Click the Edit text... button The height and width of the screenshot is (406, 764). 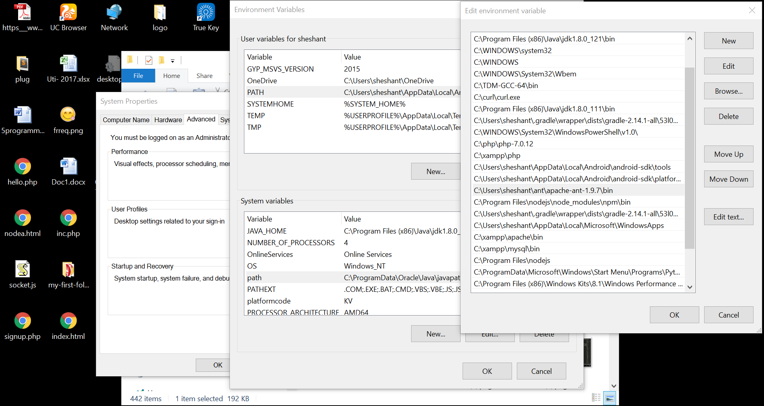(x=729, y=217)
